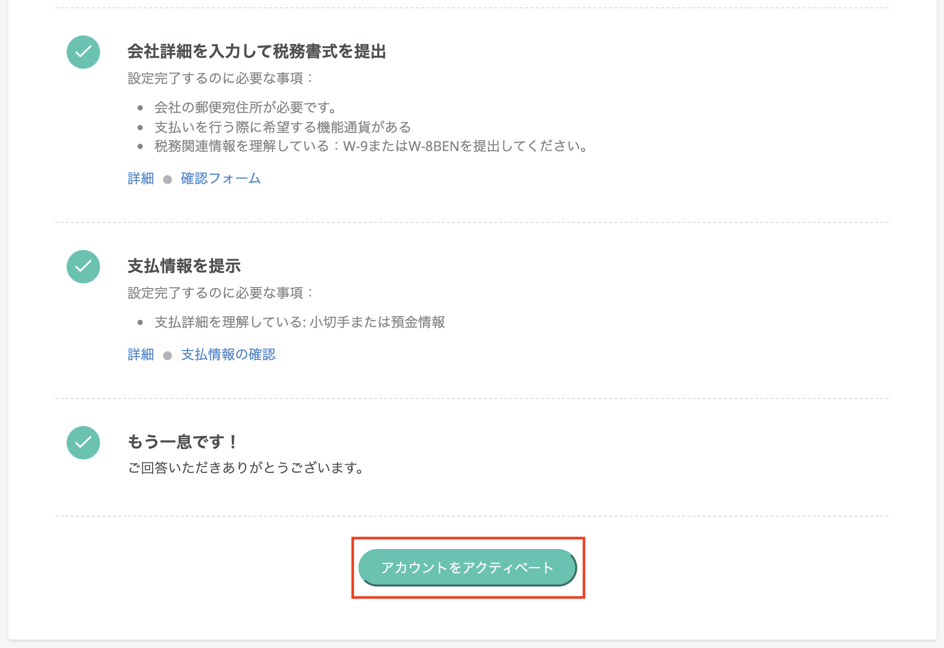Image resolution: width=944 pixels, height=648 pixels.
Task: Click the green checkmark beside 会社詳細を入力して税務書式を提出
Action: 83,52
